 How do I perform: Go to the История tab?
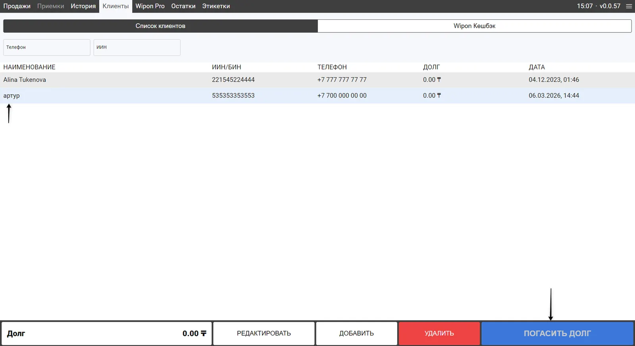click(x=83, y=6)
